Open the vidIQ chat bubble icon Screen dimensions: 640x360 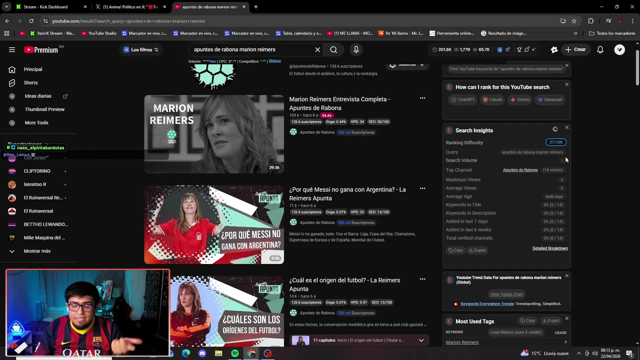(526, 49)
